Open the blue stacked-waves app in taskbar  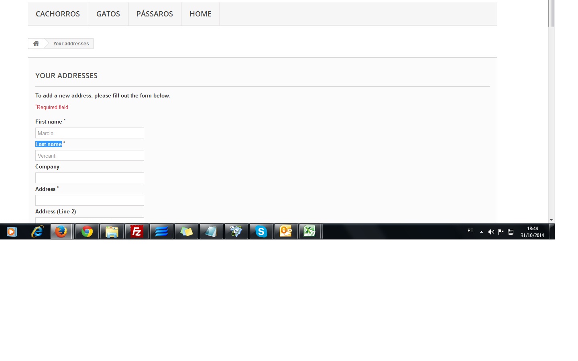tap(162, 232)
